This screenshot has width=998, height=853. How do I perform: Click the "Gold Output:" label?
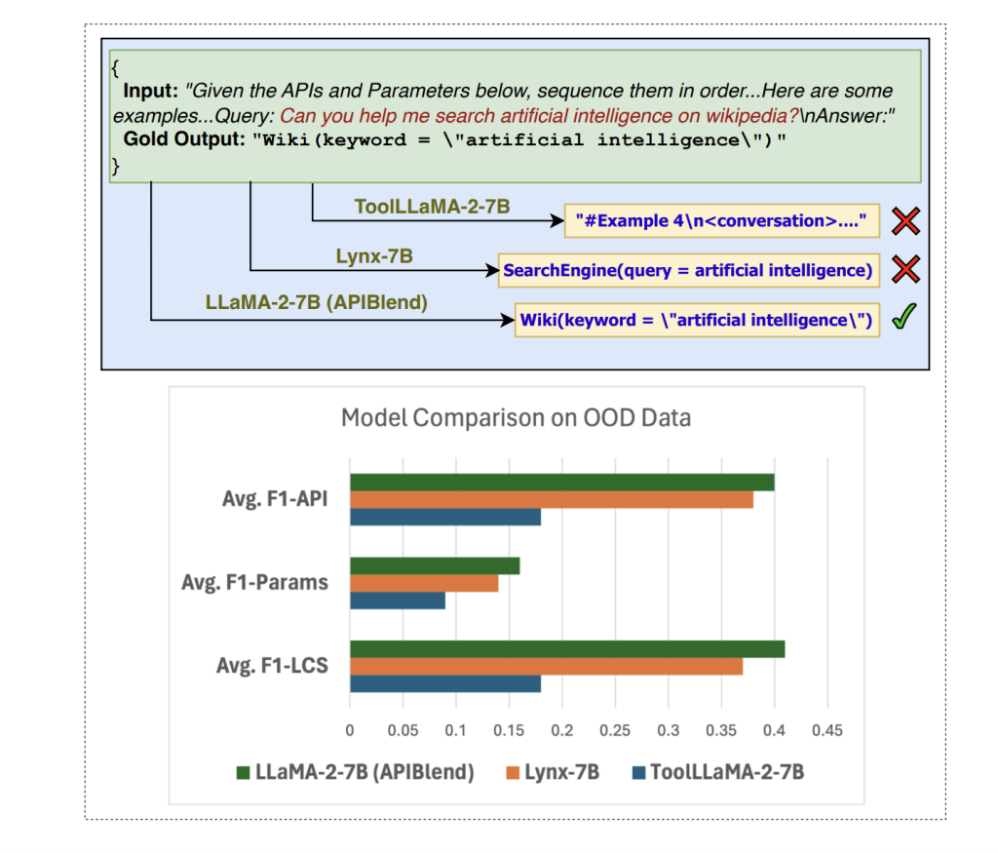coord(184,138)
